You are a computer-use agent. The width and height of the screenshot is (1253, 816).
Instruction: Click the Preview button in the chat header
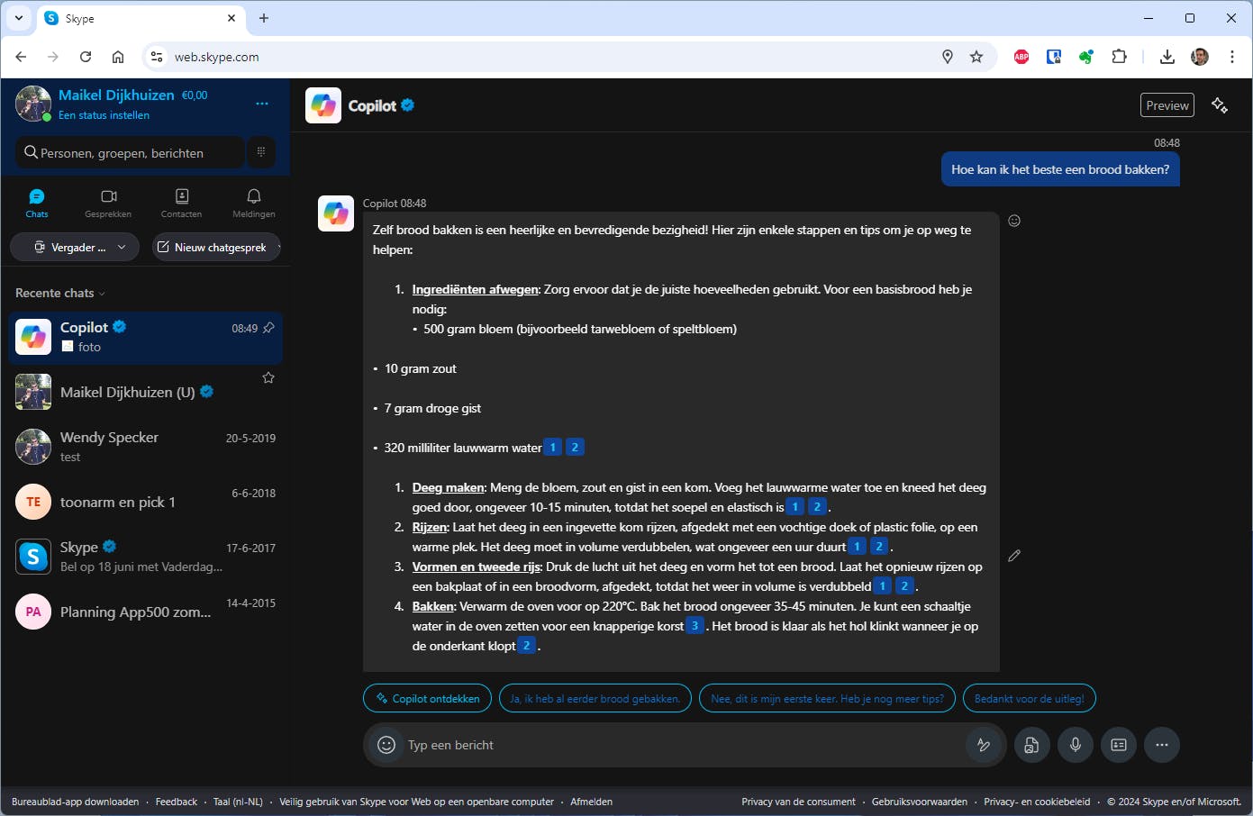[x=1167, y=105]
